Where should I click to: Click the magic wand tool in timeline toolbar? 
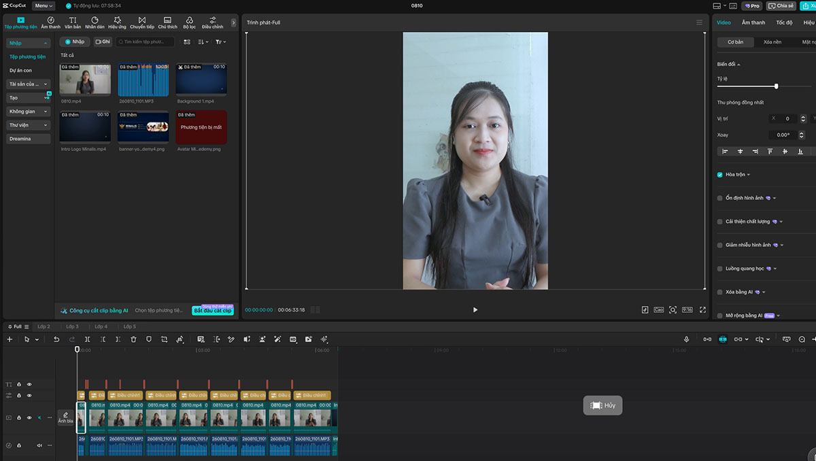[277, 339]
